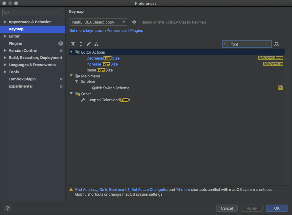Click the ⌘Wheel up shortcut label

pos(273,64)
